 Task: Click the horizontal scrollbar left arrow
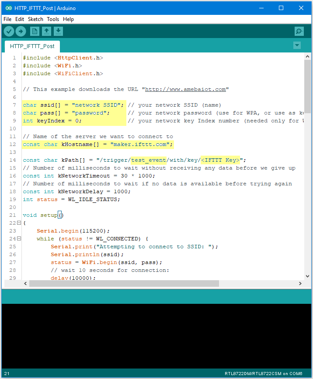coord(25,283)
